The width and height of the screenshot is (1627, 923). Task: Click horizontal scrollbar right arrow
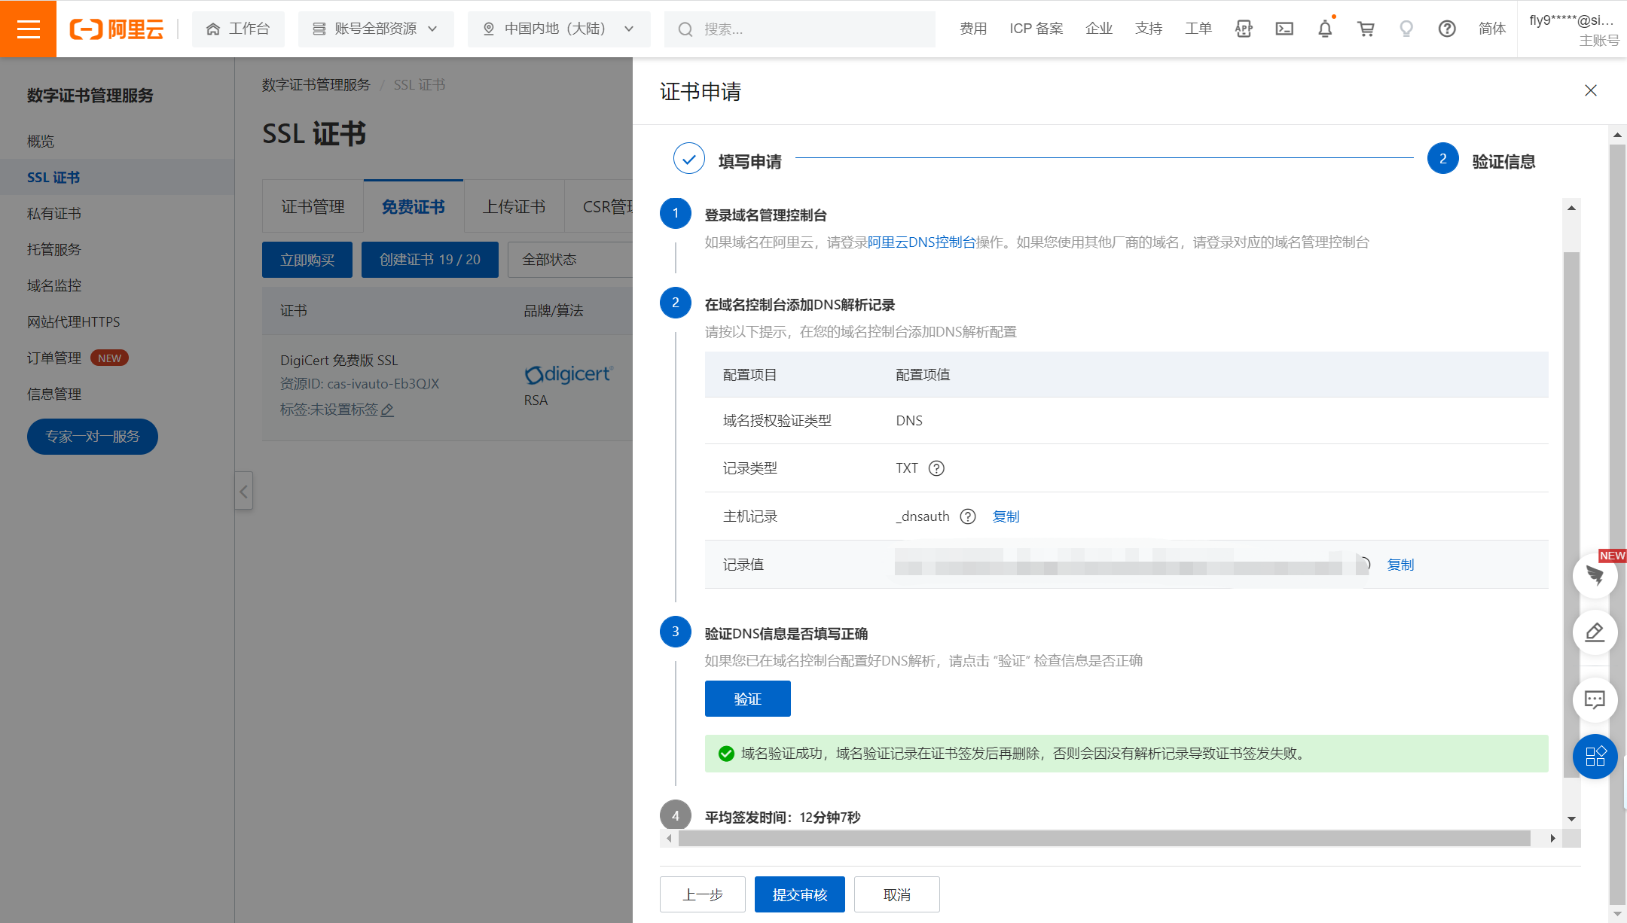click(x=1552, y=839)
